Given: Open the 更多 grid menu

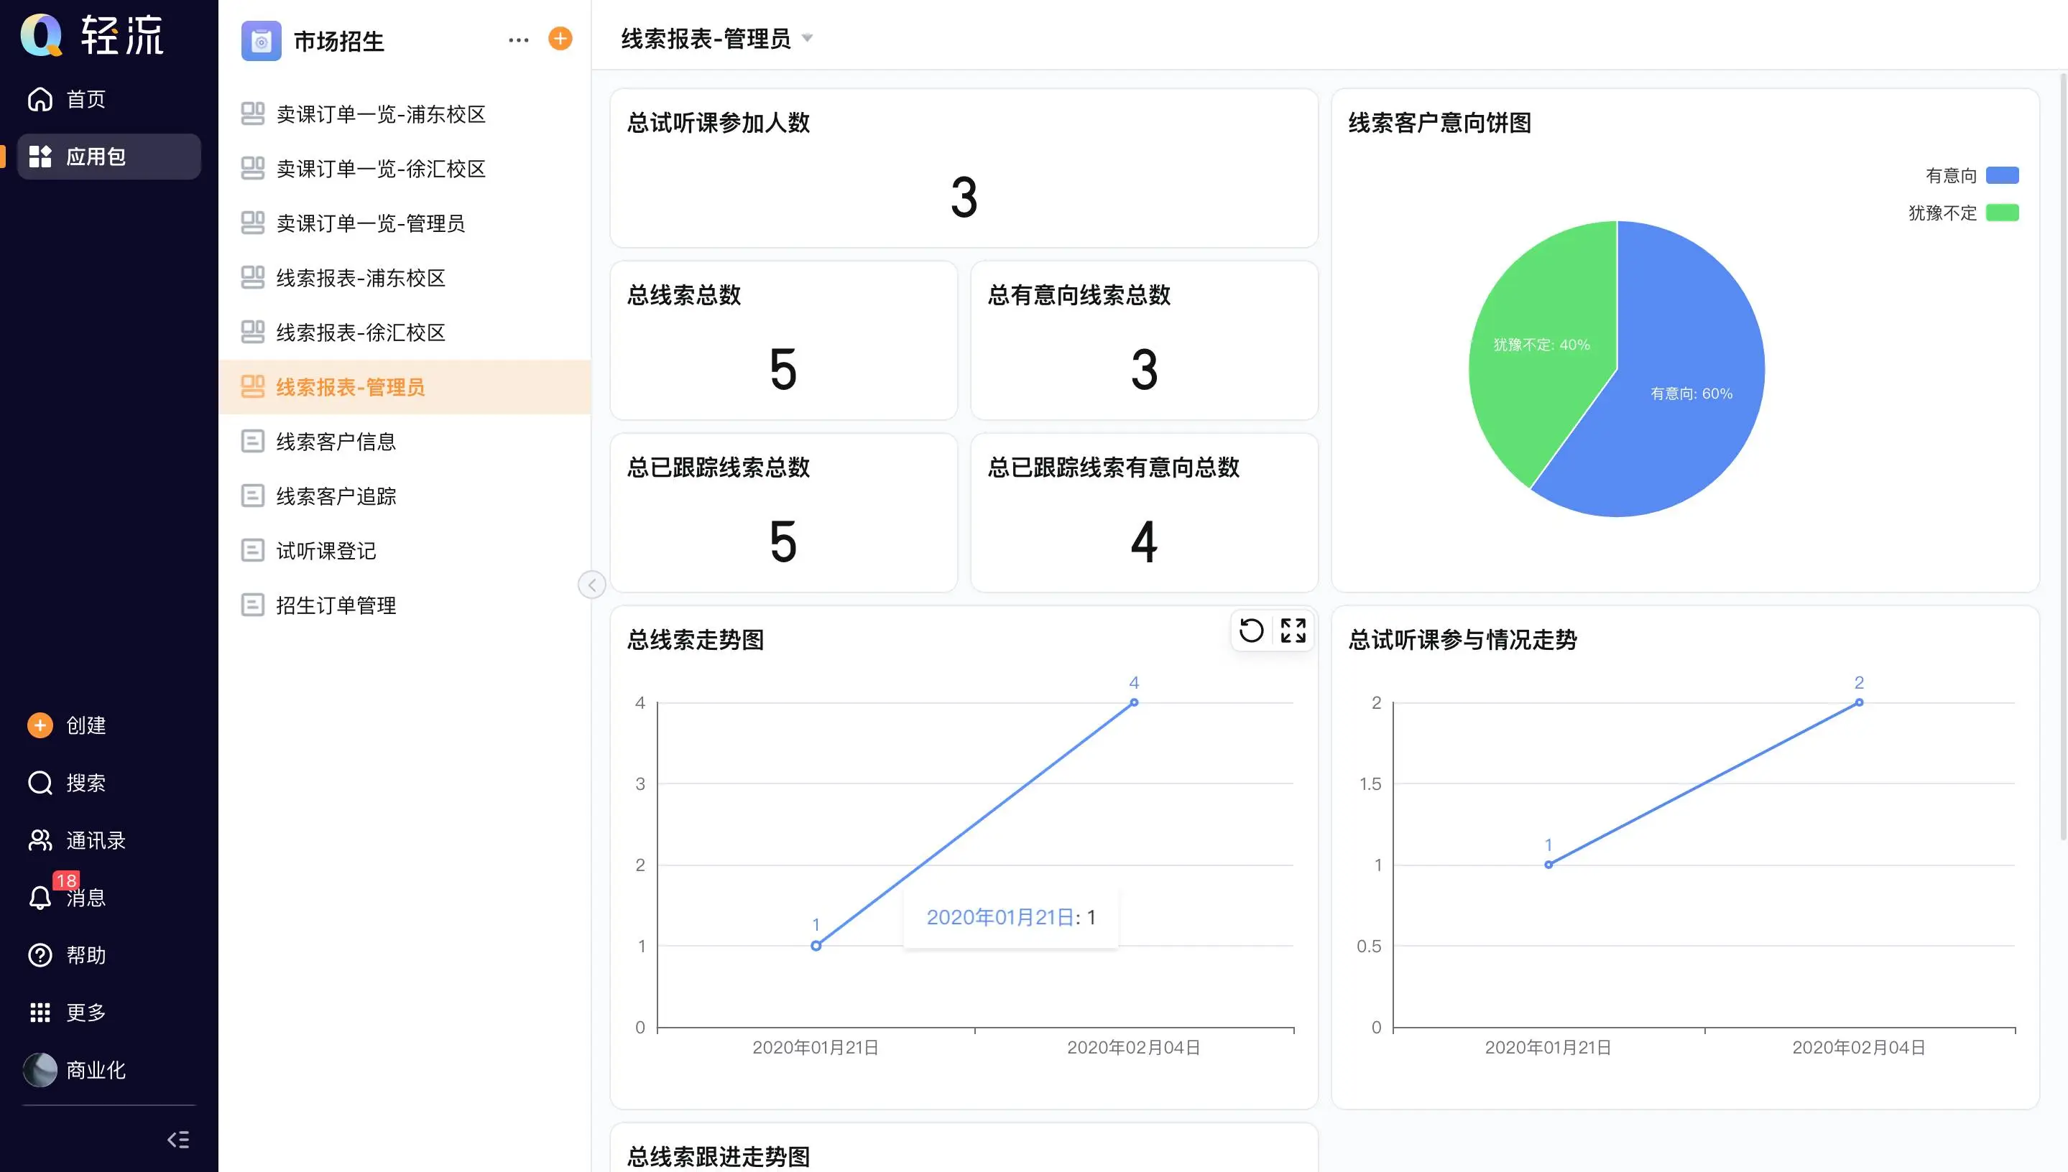Looking at the screenshot, I should [40, 1013].
